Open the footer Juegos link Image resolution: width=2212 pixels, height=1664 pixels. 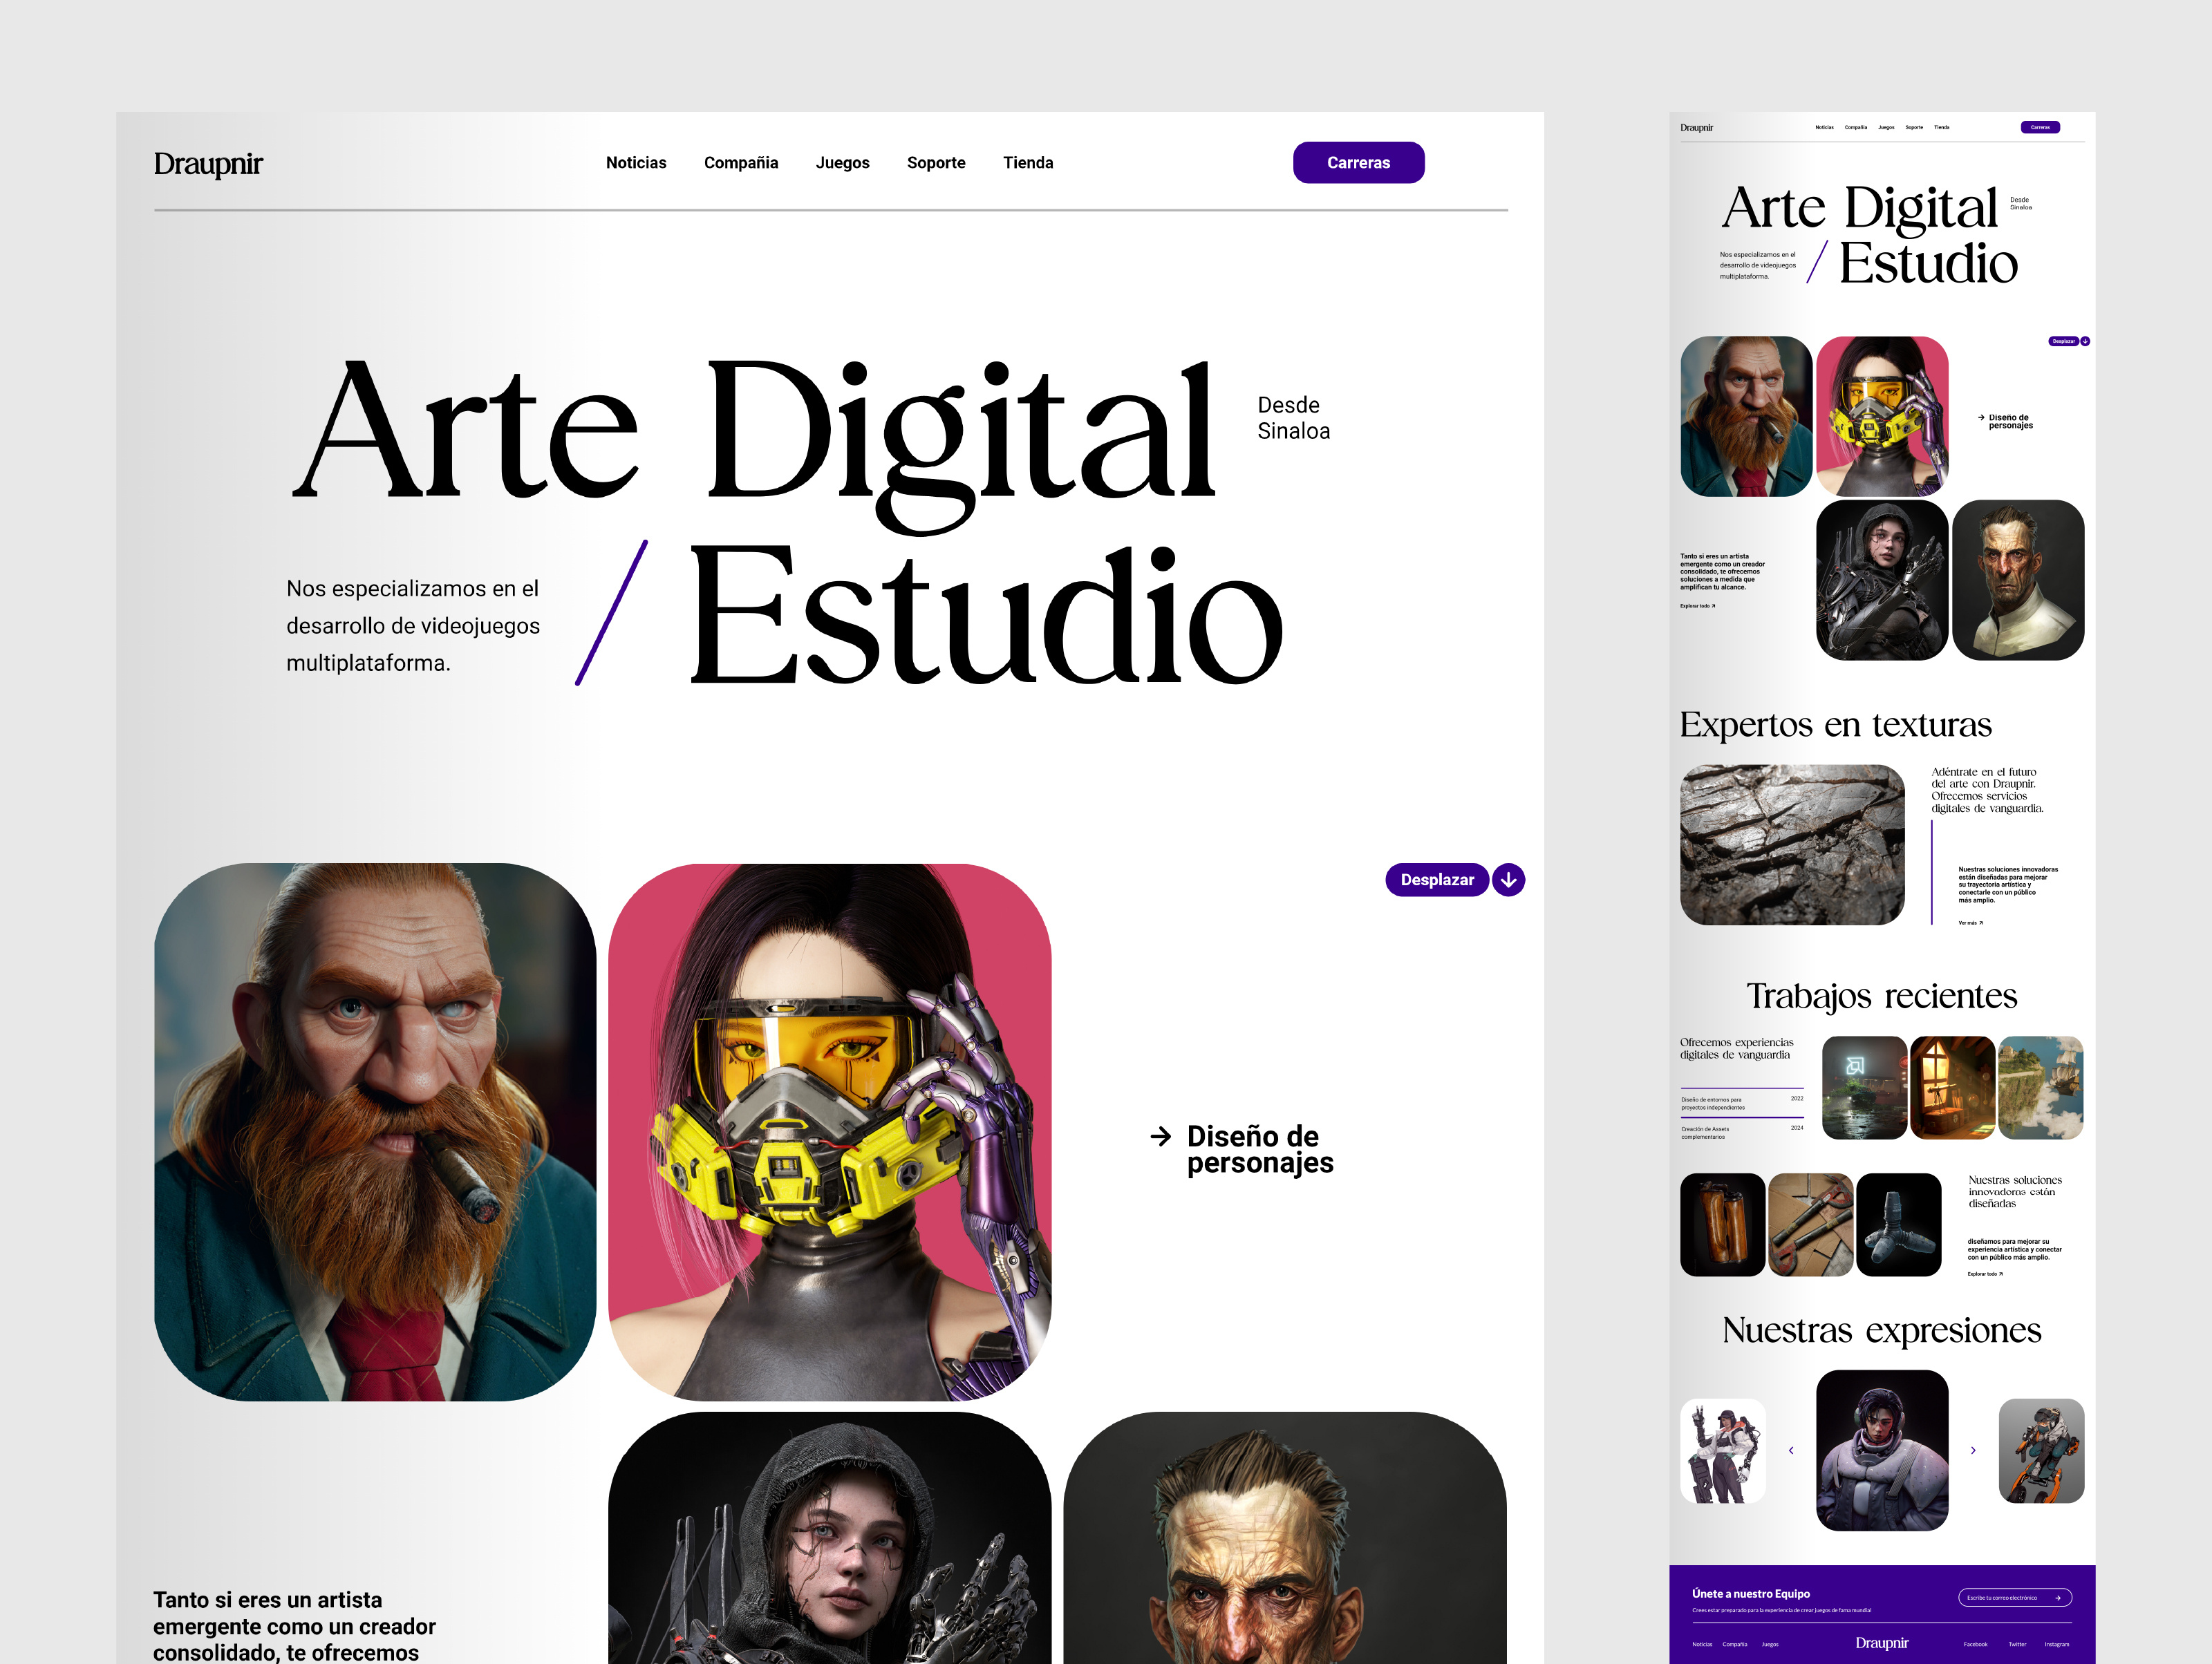point(1770,1644)
